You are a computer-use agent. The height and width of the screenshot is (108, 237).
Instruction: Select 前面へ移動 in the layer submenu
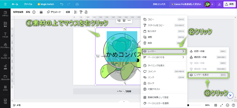point(208,51)
